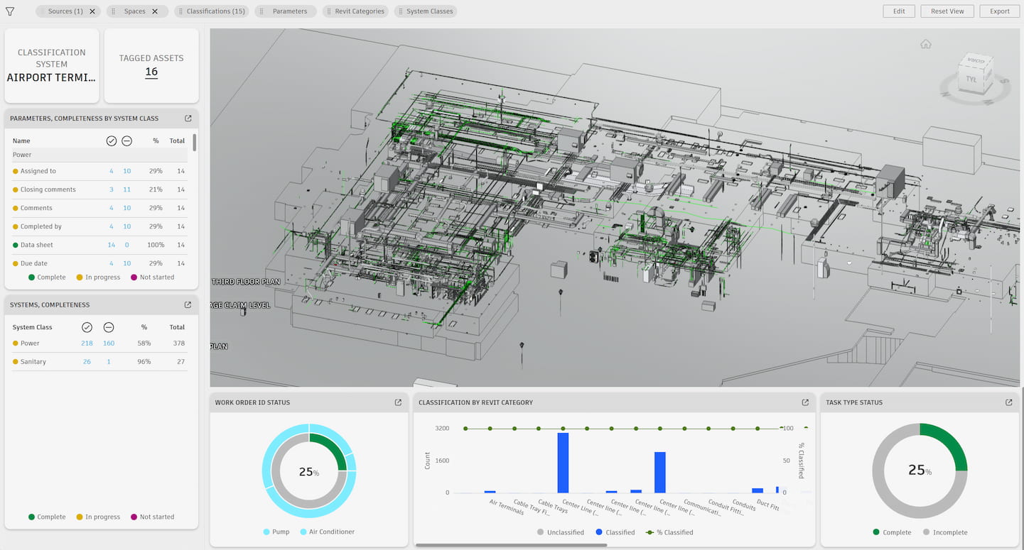1024x550 pixels.
Task: Click Reset View button
Action: tap(947, 11)
